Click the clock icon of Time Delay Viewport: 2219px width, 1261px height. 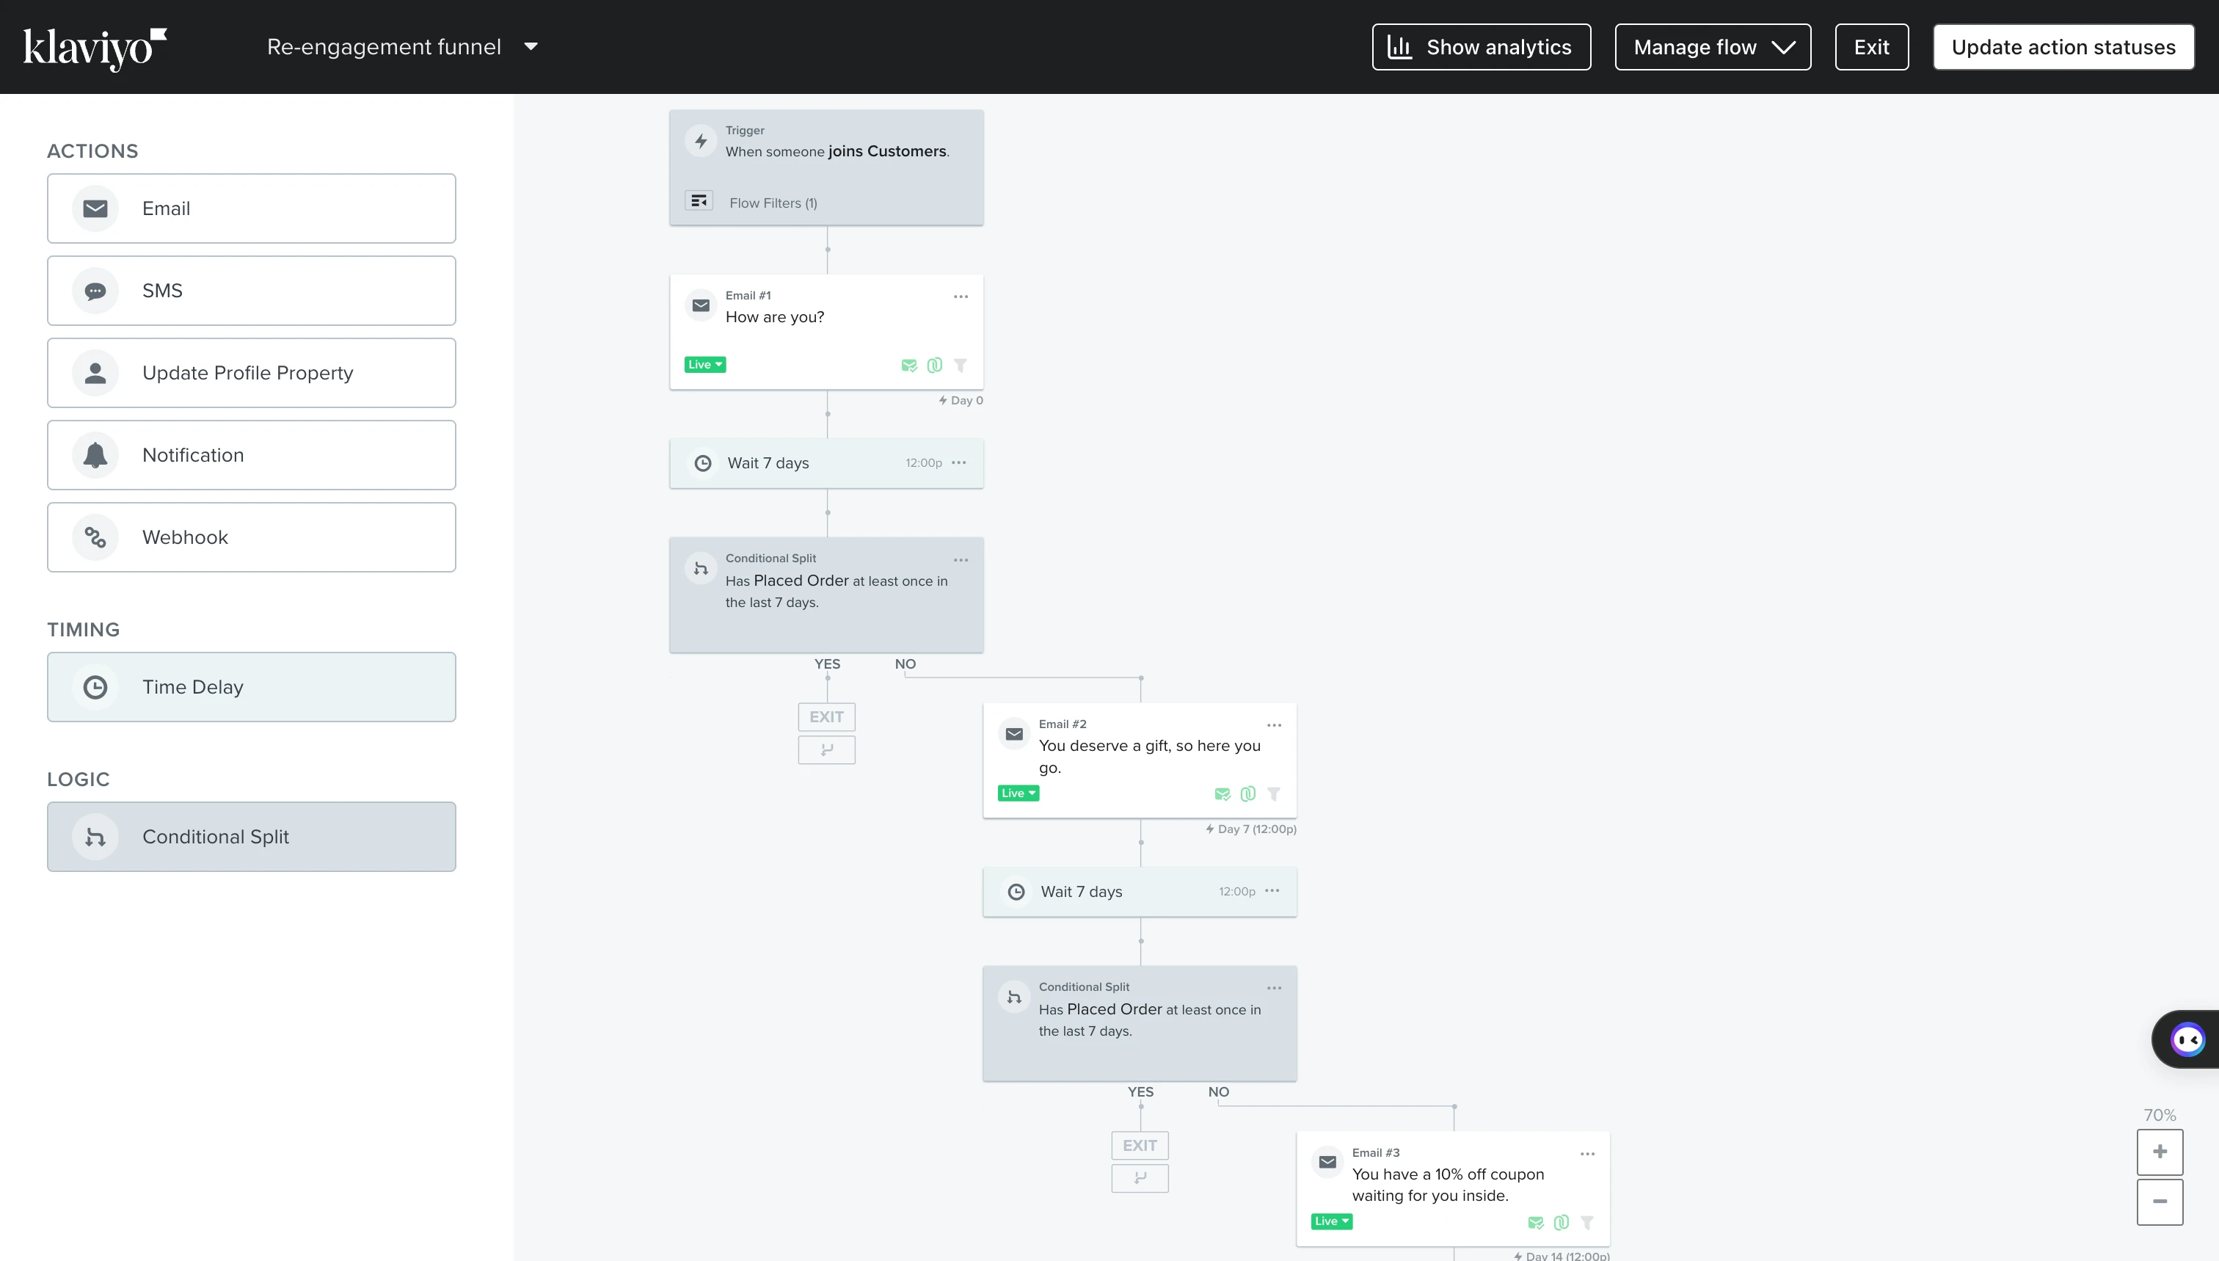click(95, 688)
